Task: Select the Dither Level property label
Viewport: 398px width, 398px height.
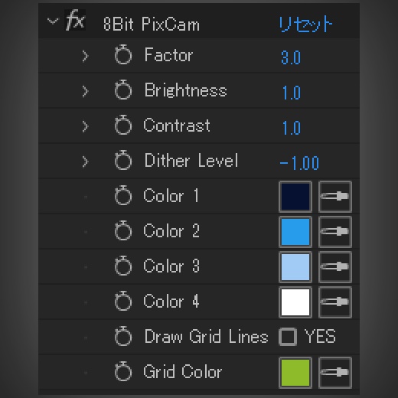Action: tap(191, 160)
